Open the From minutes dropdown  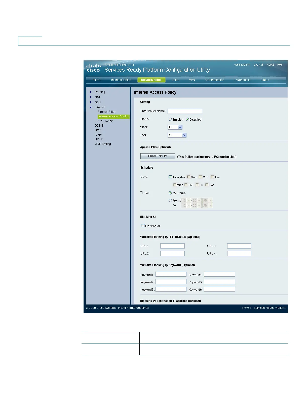click(197, 201)
